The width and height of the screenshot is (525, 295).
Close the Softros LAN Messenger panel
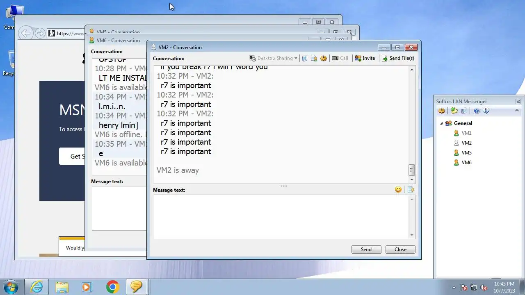tap(518, 101)
